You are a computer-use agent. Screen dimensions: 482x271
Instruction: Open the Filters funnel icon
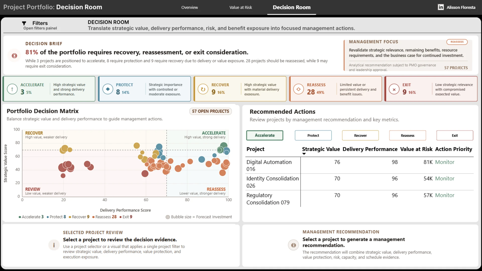tap(24, 23)
